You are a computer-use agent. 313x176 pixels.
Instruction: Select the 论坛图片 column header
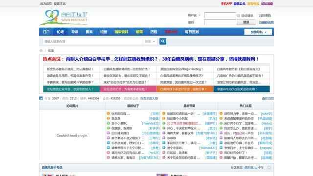[x=72, y=106]
